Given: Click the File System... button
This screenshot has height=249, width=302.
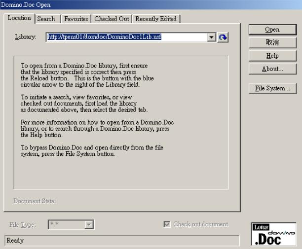Looking at the screenshot, I should [x=272, y=88].
